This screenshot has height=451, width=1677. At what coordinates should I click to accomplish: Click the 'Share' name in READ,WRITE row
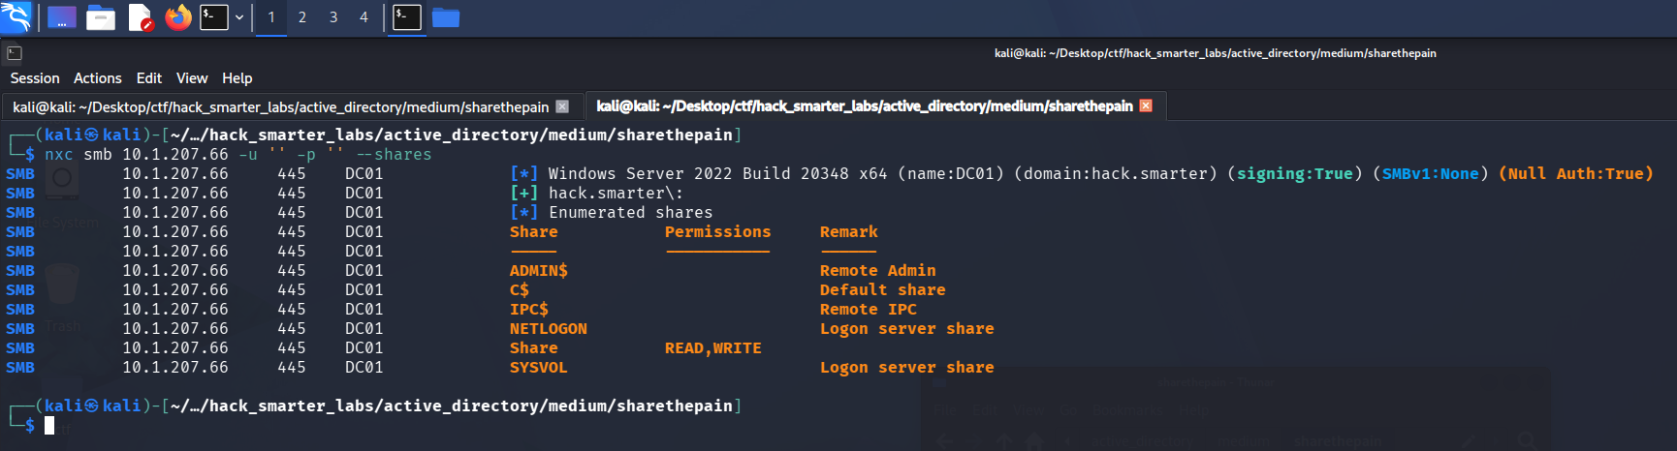(534, 348)
